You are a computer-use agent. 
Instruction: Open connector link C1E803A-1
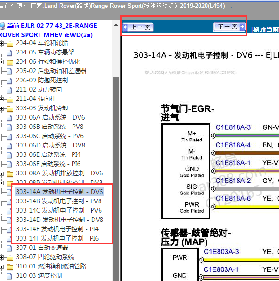(x=221, y=269)
